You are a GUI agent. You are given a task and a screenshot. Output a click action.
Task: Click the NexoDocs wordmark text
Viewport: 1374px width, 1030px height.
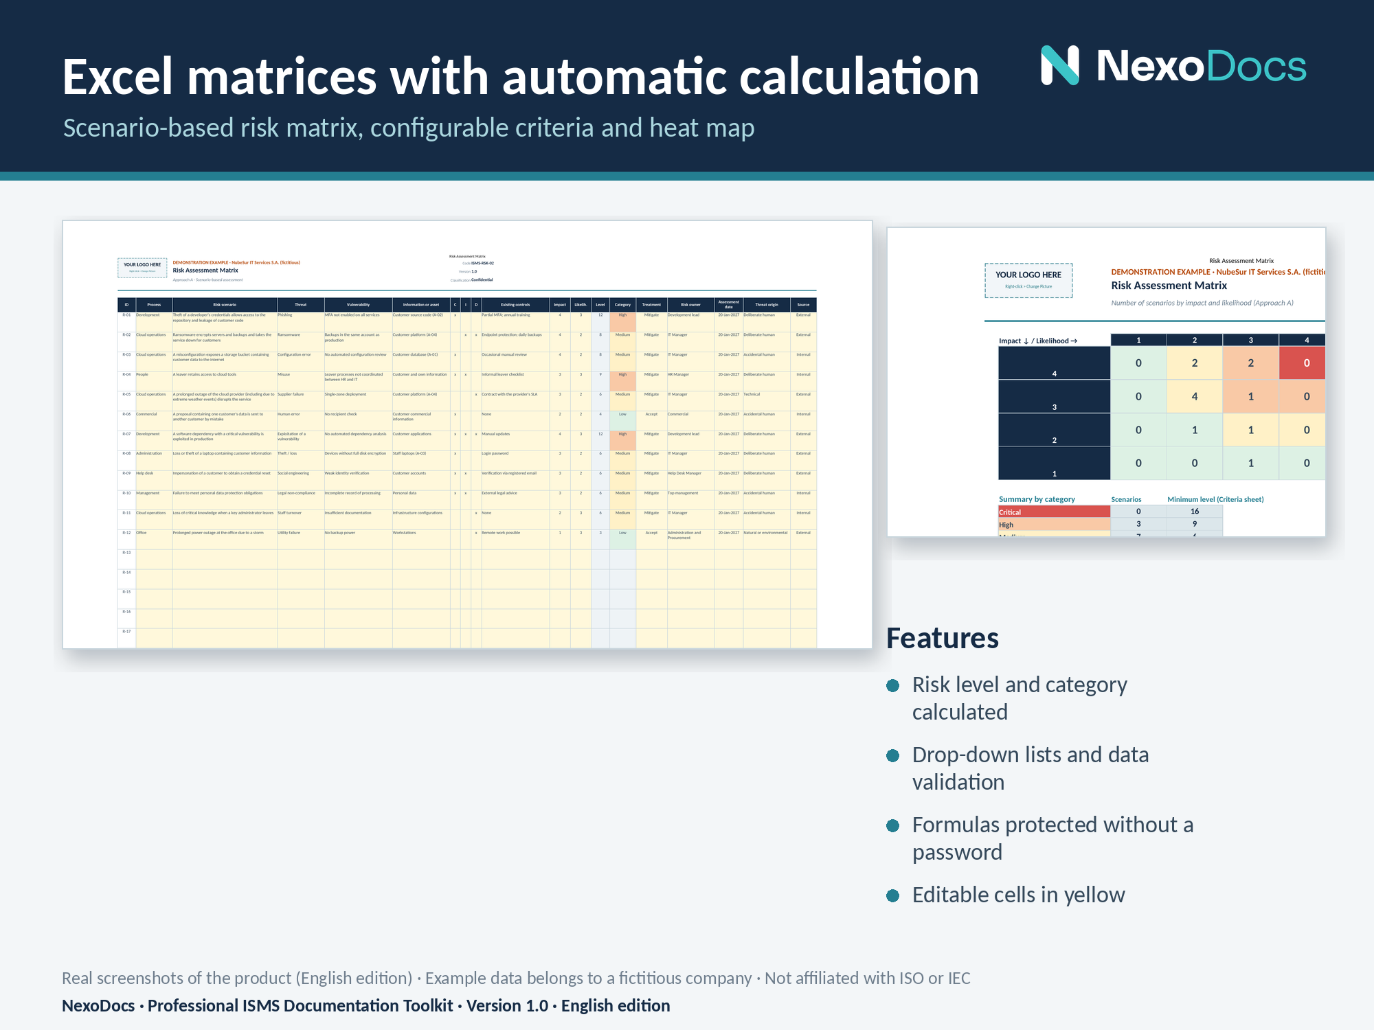(1201, 66)
